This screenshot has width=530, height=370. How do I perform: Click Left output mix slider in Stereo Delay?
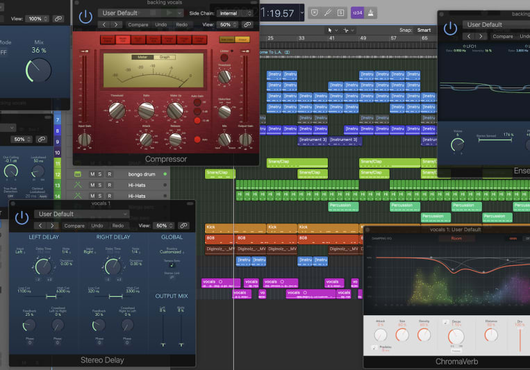tap(163, 330)
